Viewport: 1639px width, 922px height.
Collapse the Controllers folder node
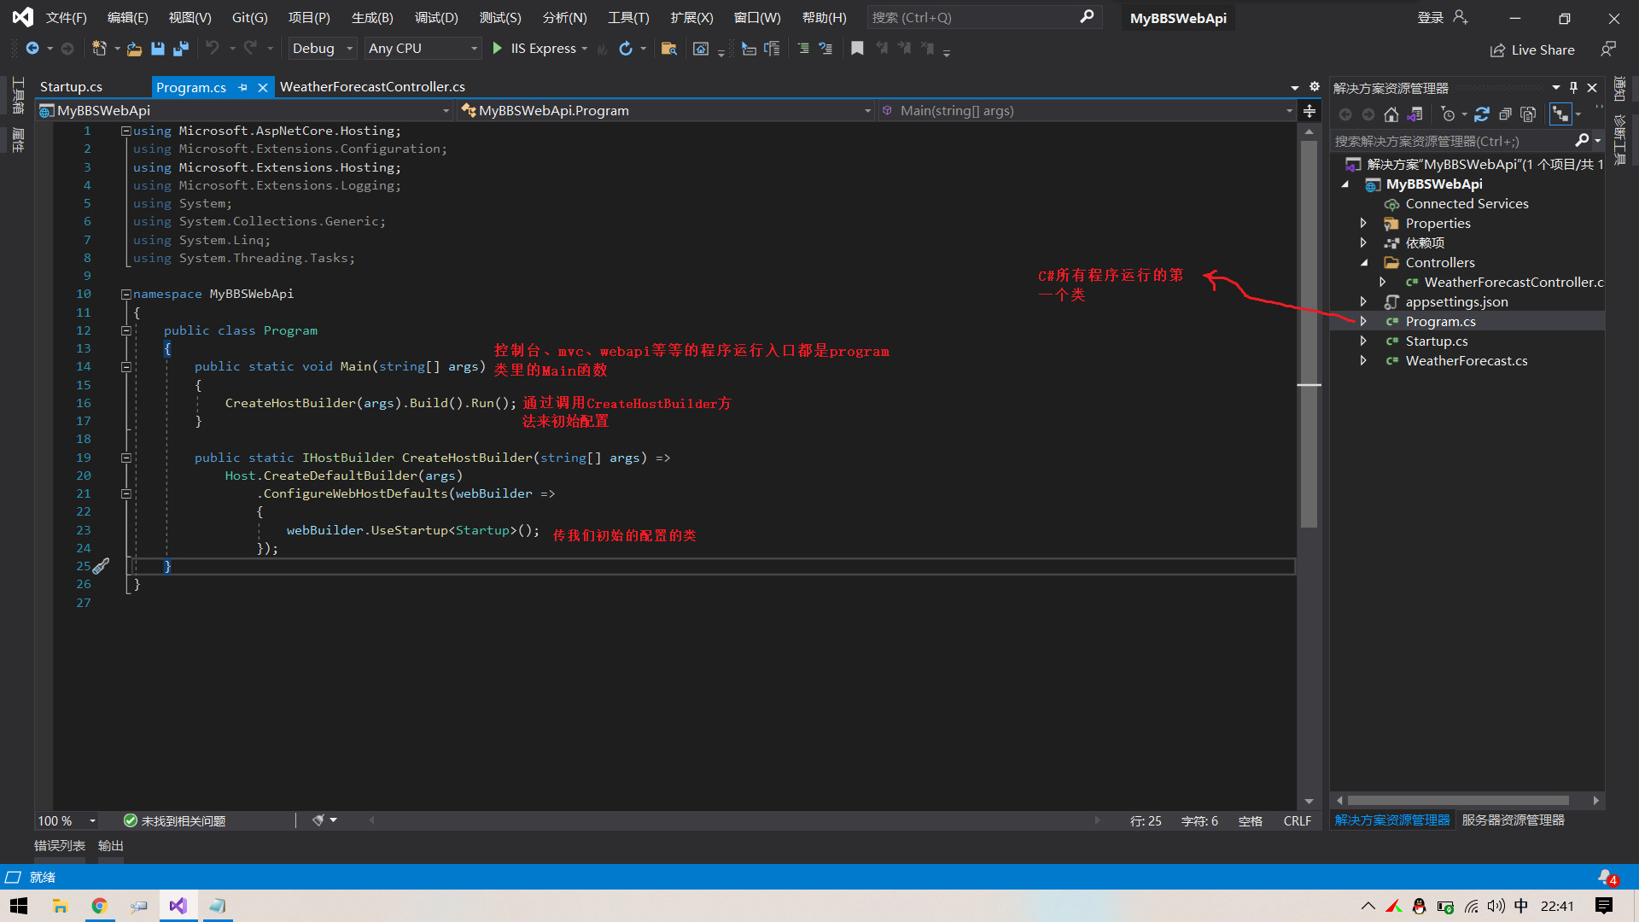(x=1363, y=262)
